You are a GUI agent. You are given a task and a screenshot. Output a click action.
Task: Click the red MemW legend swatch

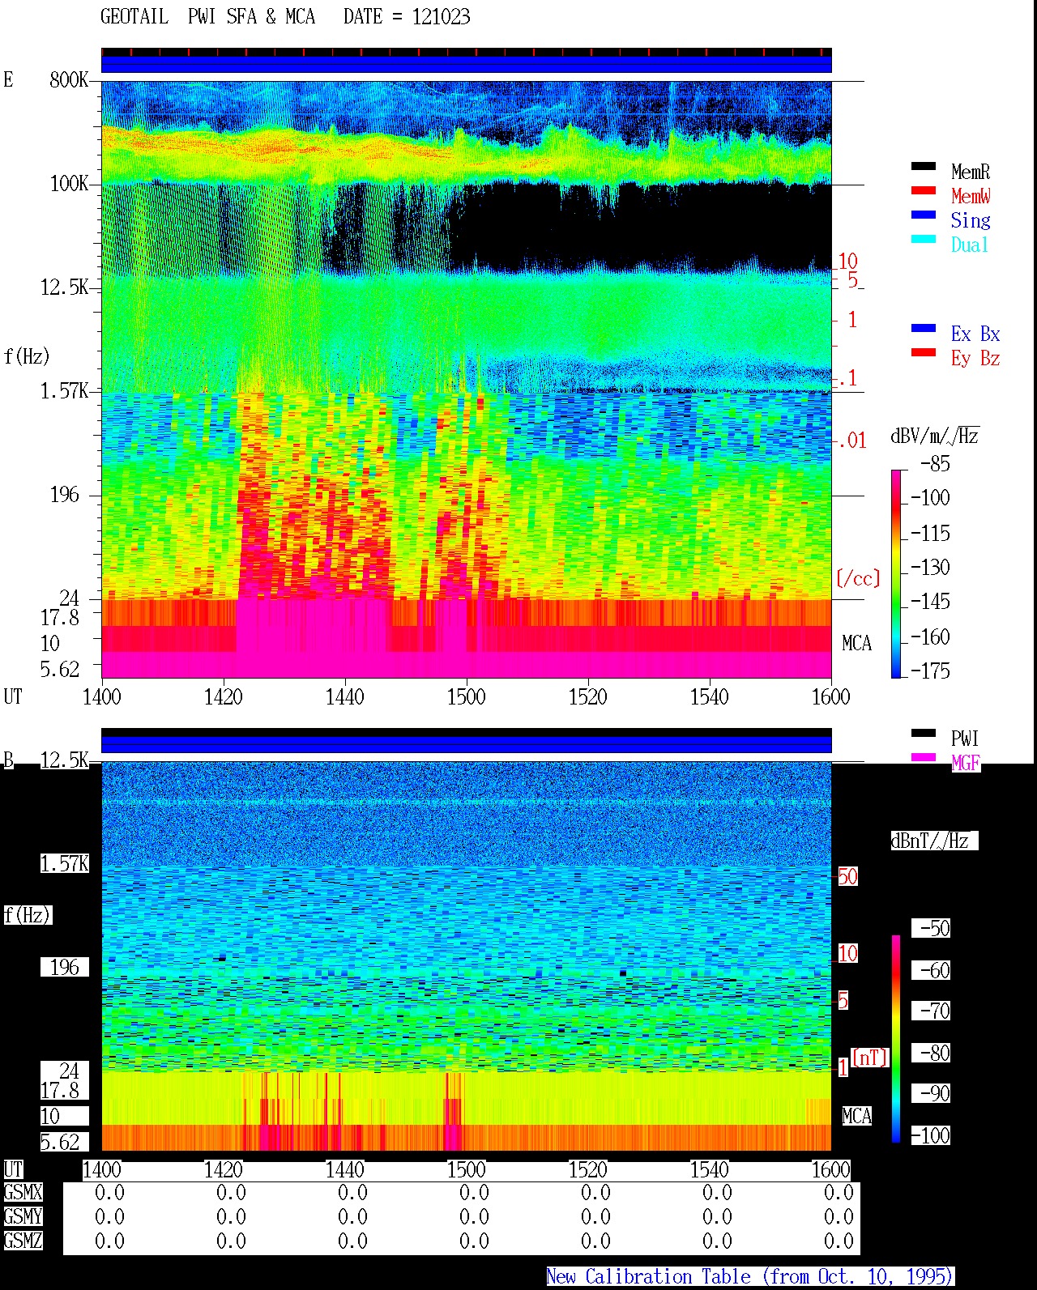(x=924, y=190)
